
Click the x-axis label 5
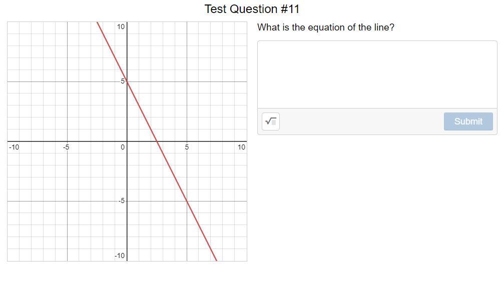coord(187,147)
